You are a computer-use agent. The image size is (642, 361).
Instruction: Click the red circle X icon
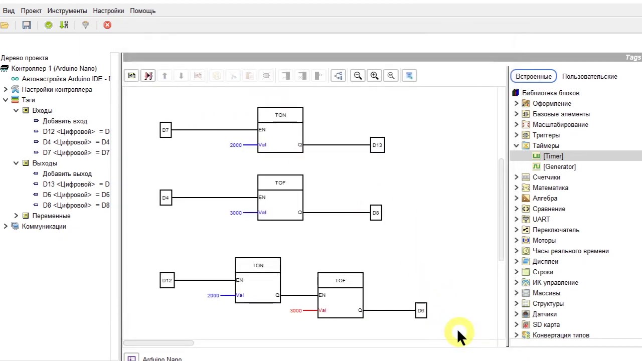click(x=107, y=25)
